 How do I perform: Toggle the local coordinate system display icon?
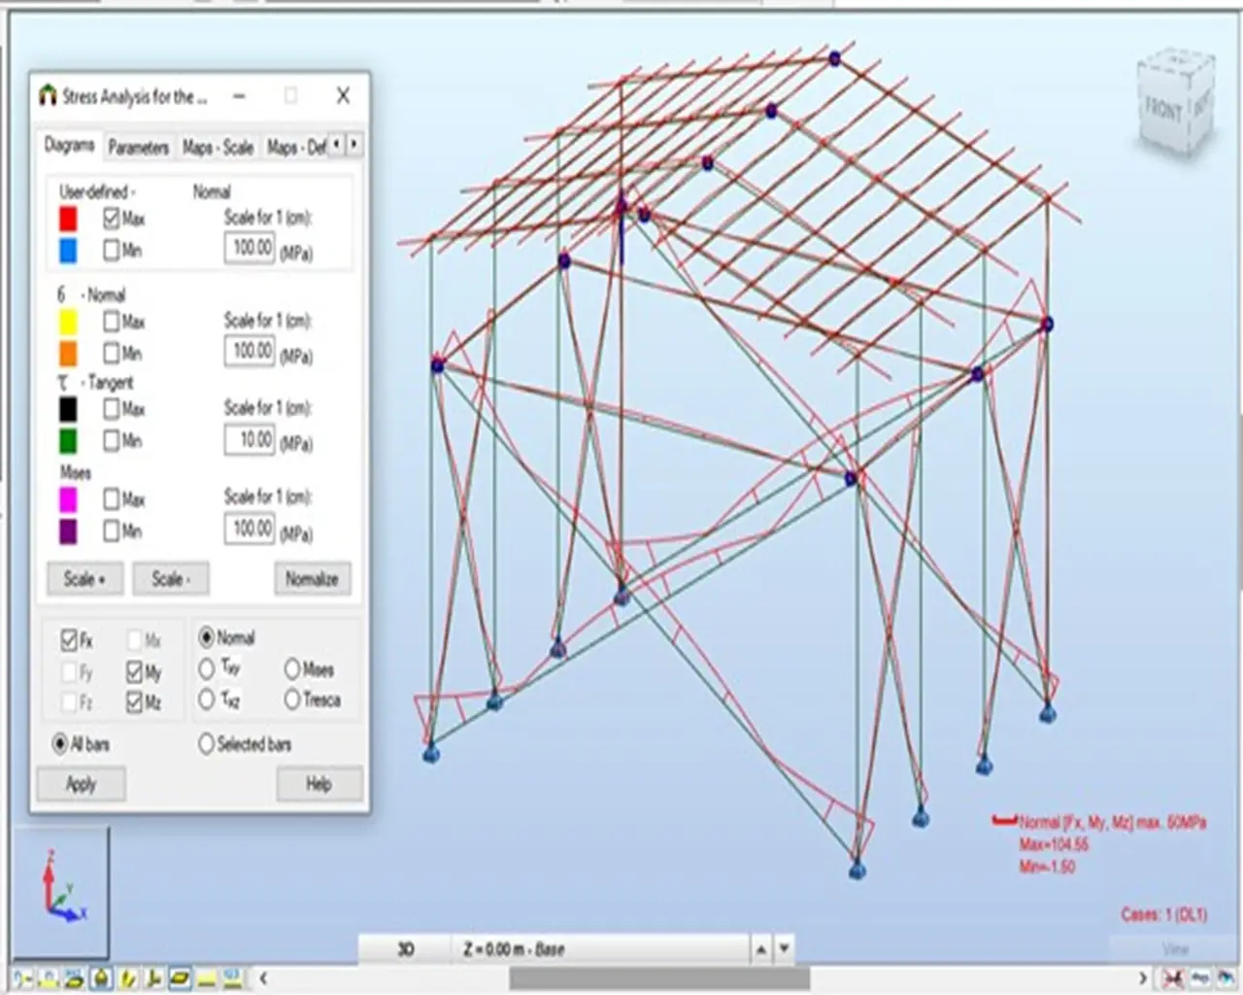(x=154, y=978)
